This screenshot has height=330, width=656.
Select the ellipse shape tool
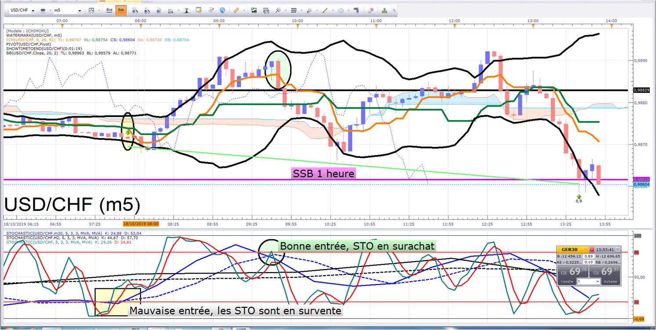(341, 11)
